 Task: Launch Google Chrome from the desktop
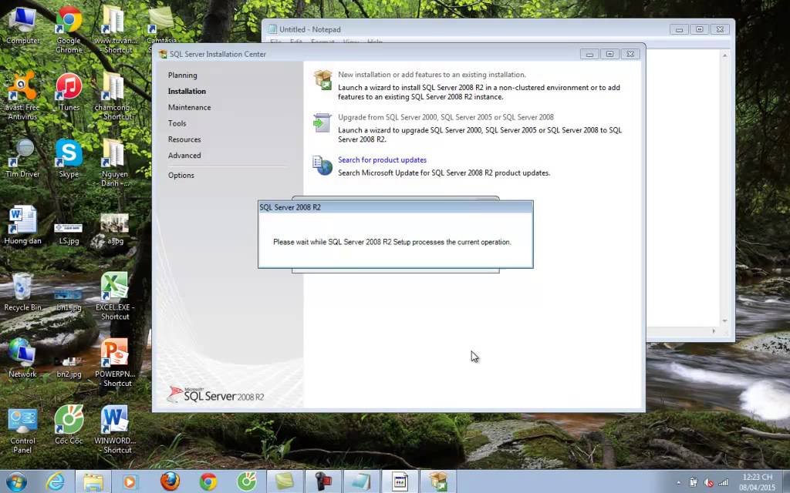pyautogui.click(x=69, y=29)
